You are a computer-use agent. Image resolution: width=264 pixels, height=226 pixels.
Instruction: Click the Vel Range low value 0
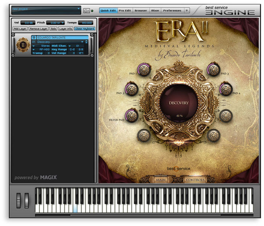72,53
